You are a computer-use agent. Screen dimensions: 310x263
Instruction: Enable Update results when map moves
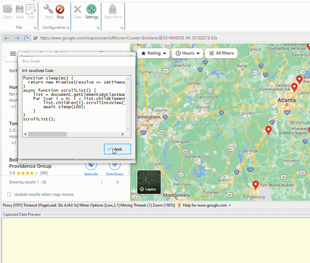[x=9, y=194]
